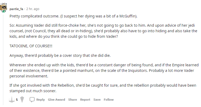The image size is (201, 107).
Task: Click the paragraph starting 'So: Assuming Vader'
Action: click(103, 31)
